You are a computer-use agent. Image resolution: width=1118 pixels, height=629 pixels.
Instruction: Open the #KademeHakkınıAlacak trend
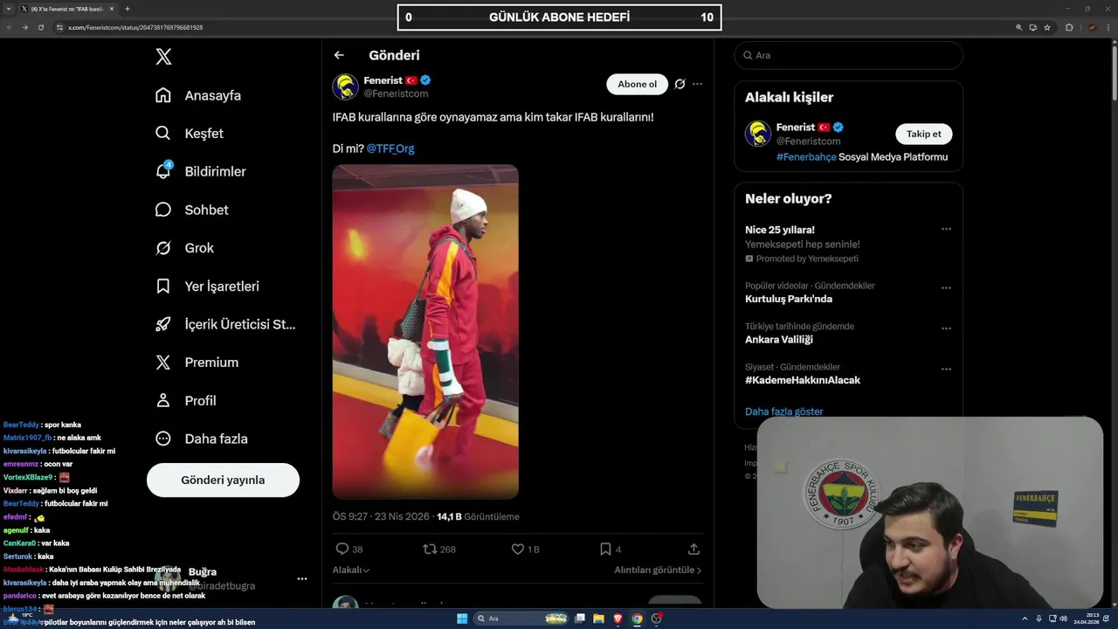point(803,380)
